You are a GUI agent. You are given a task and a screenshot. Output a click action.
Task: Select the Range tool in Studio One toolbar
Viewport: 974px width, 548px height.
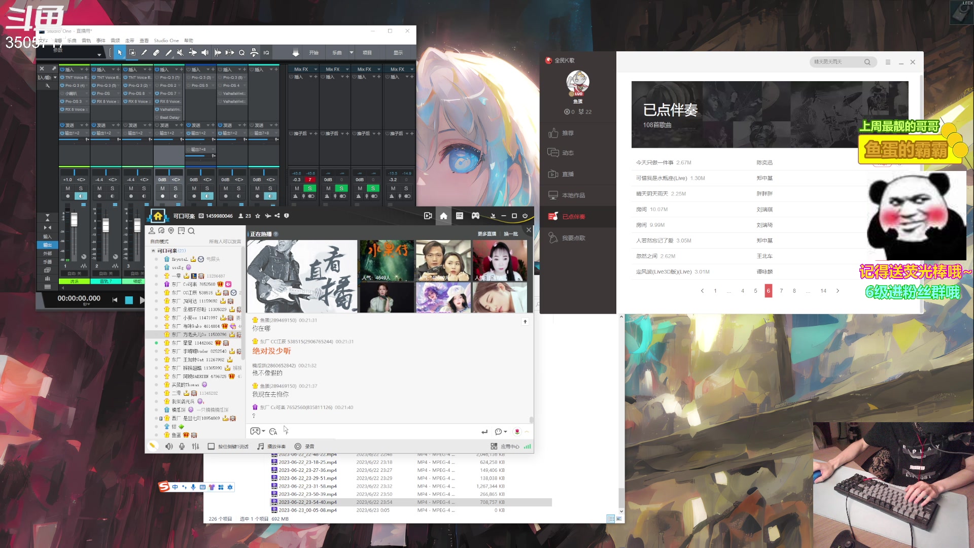(x=132, y=53)
